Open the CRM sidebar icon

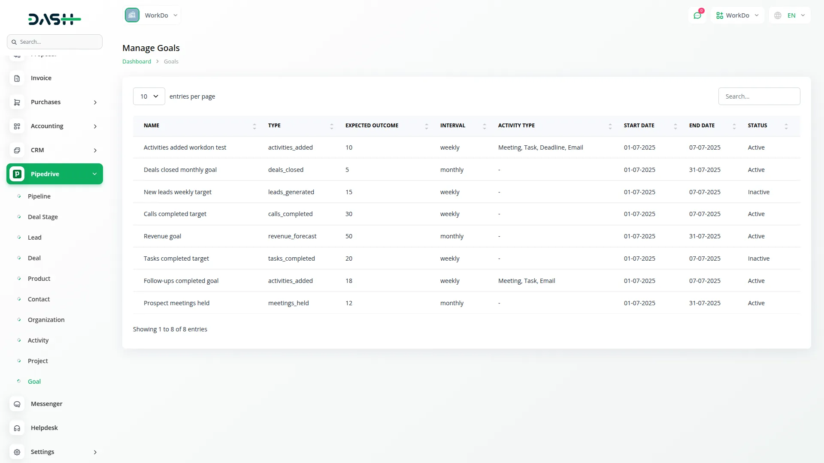(17, 150)
